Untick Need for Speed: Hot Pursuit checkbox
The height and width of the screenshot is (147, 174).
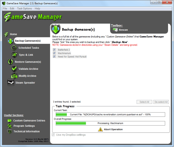coord(54,57)
